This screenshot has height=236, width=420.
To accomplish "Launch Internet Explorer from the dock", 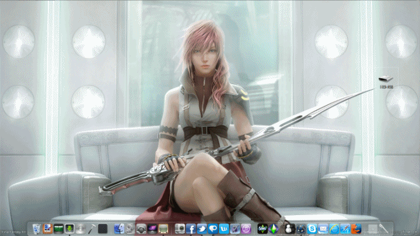I will point(334,229).
